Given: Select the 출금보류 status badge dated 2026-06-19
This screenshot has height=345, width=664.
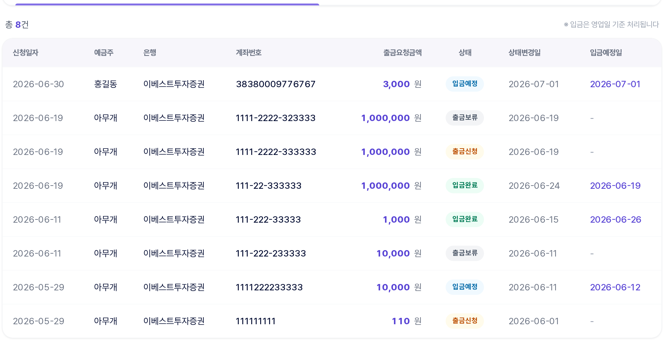Looking at the screenshot, I should click(x=464, y=118).
